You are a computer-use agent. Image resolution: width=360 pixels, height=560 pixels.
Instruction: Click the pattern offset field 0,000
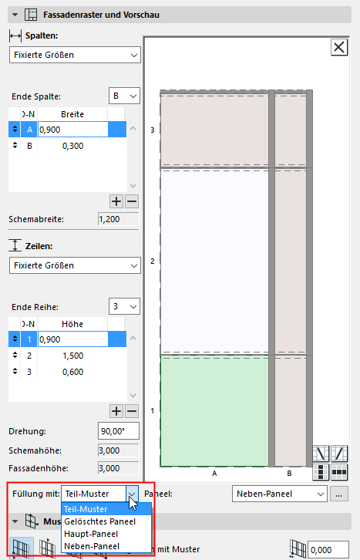click(328, 550)
